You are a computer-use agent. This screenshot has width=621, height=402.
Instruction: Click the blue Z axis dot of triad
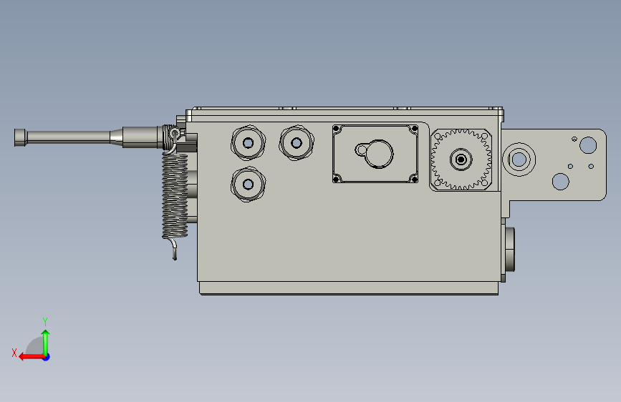pyautogui.click(x=47, y=357)
